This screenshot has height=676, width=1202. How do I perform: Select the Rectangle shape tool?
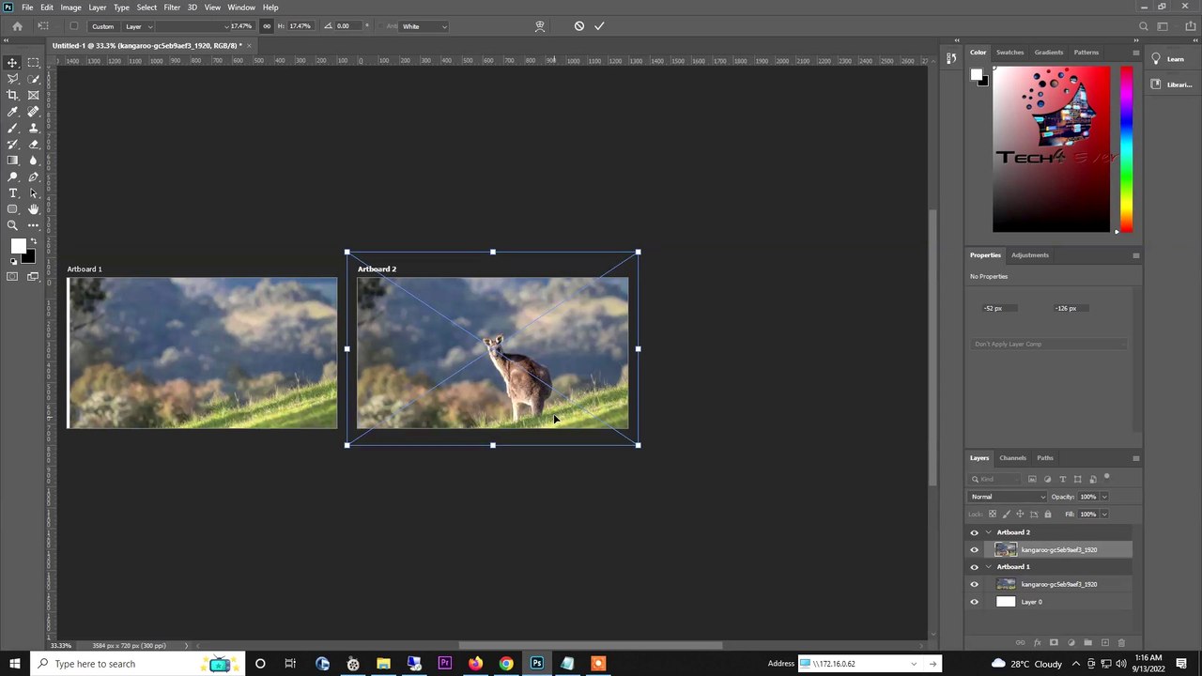13,209
